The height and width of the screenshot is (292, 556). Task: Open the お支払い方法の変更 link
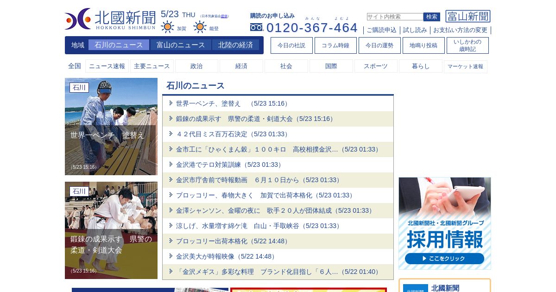[x=460, y=30]
